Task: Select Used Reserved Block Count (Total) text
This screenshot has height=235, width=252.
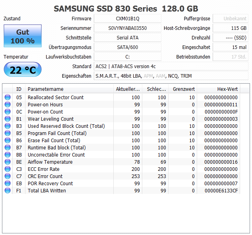Action: pos(66,126)
